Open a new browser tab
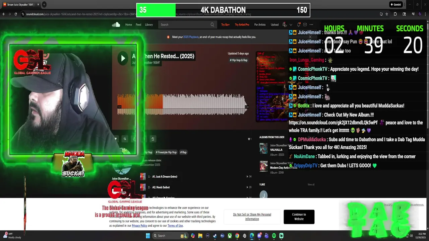429x241 pixels. 44,5
